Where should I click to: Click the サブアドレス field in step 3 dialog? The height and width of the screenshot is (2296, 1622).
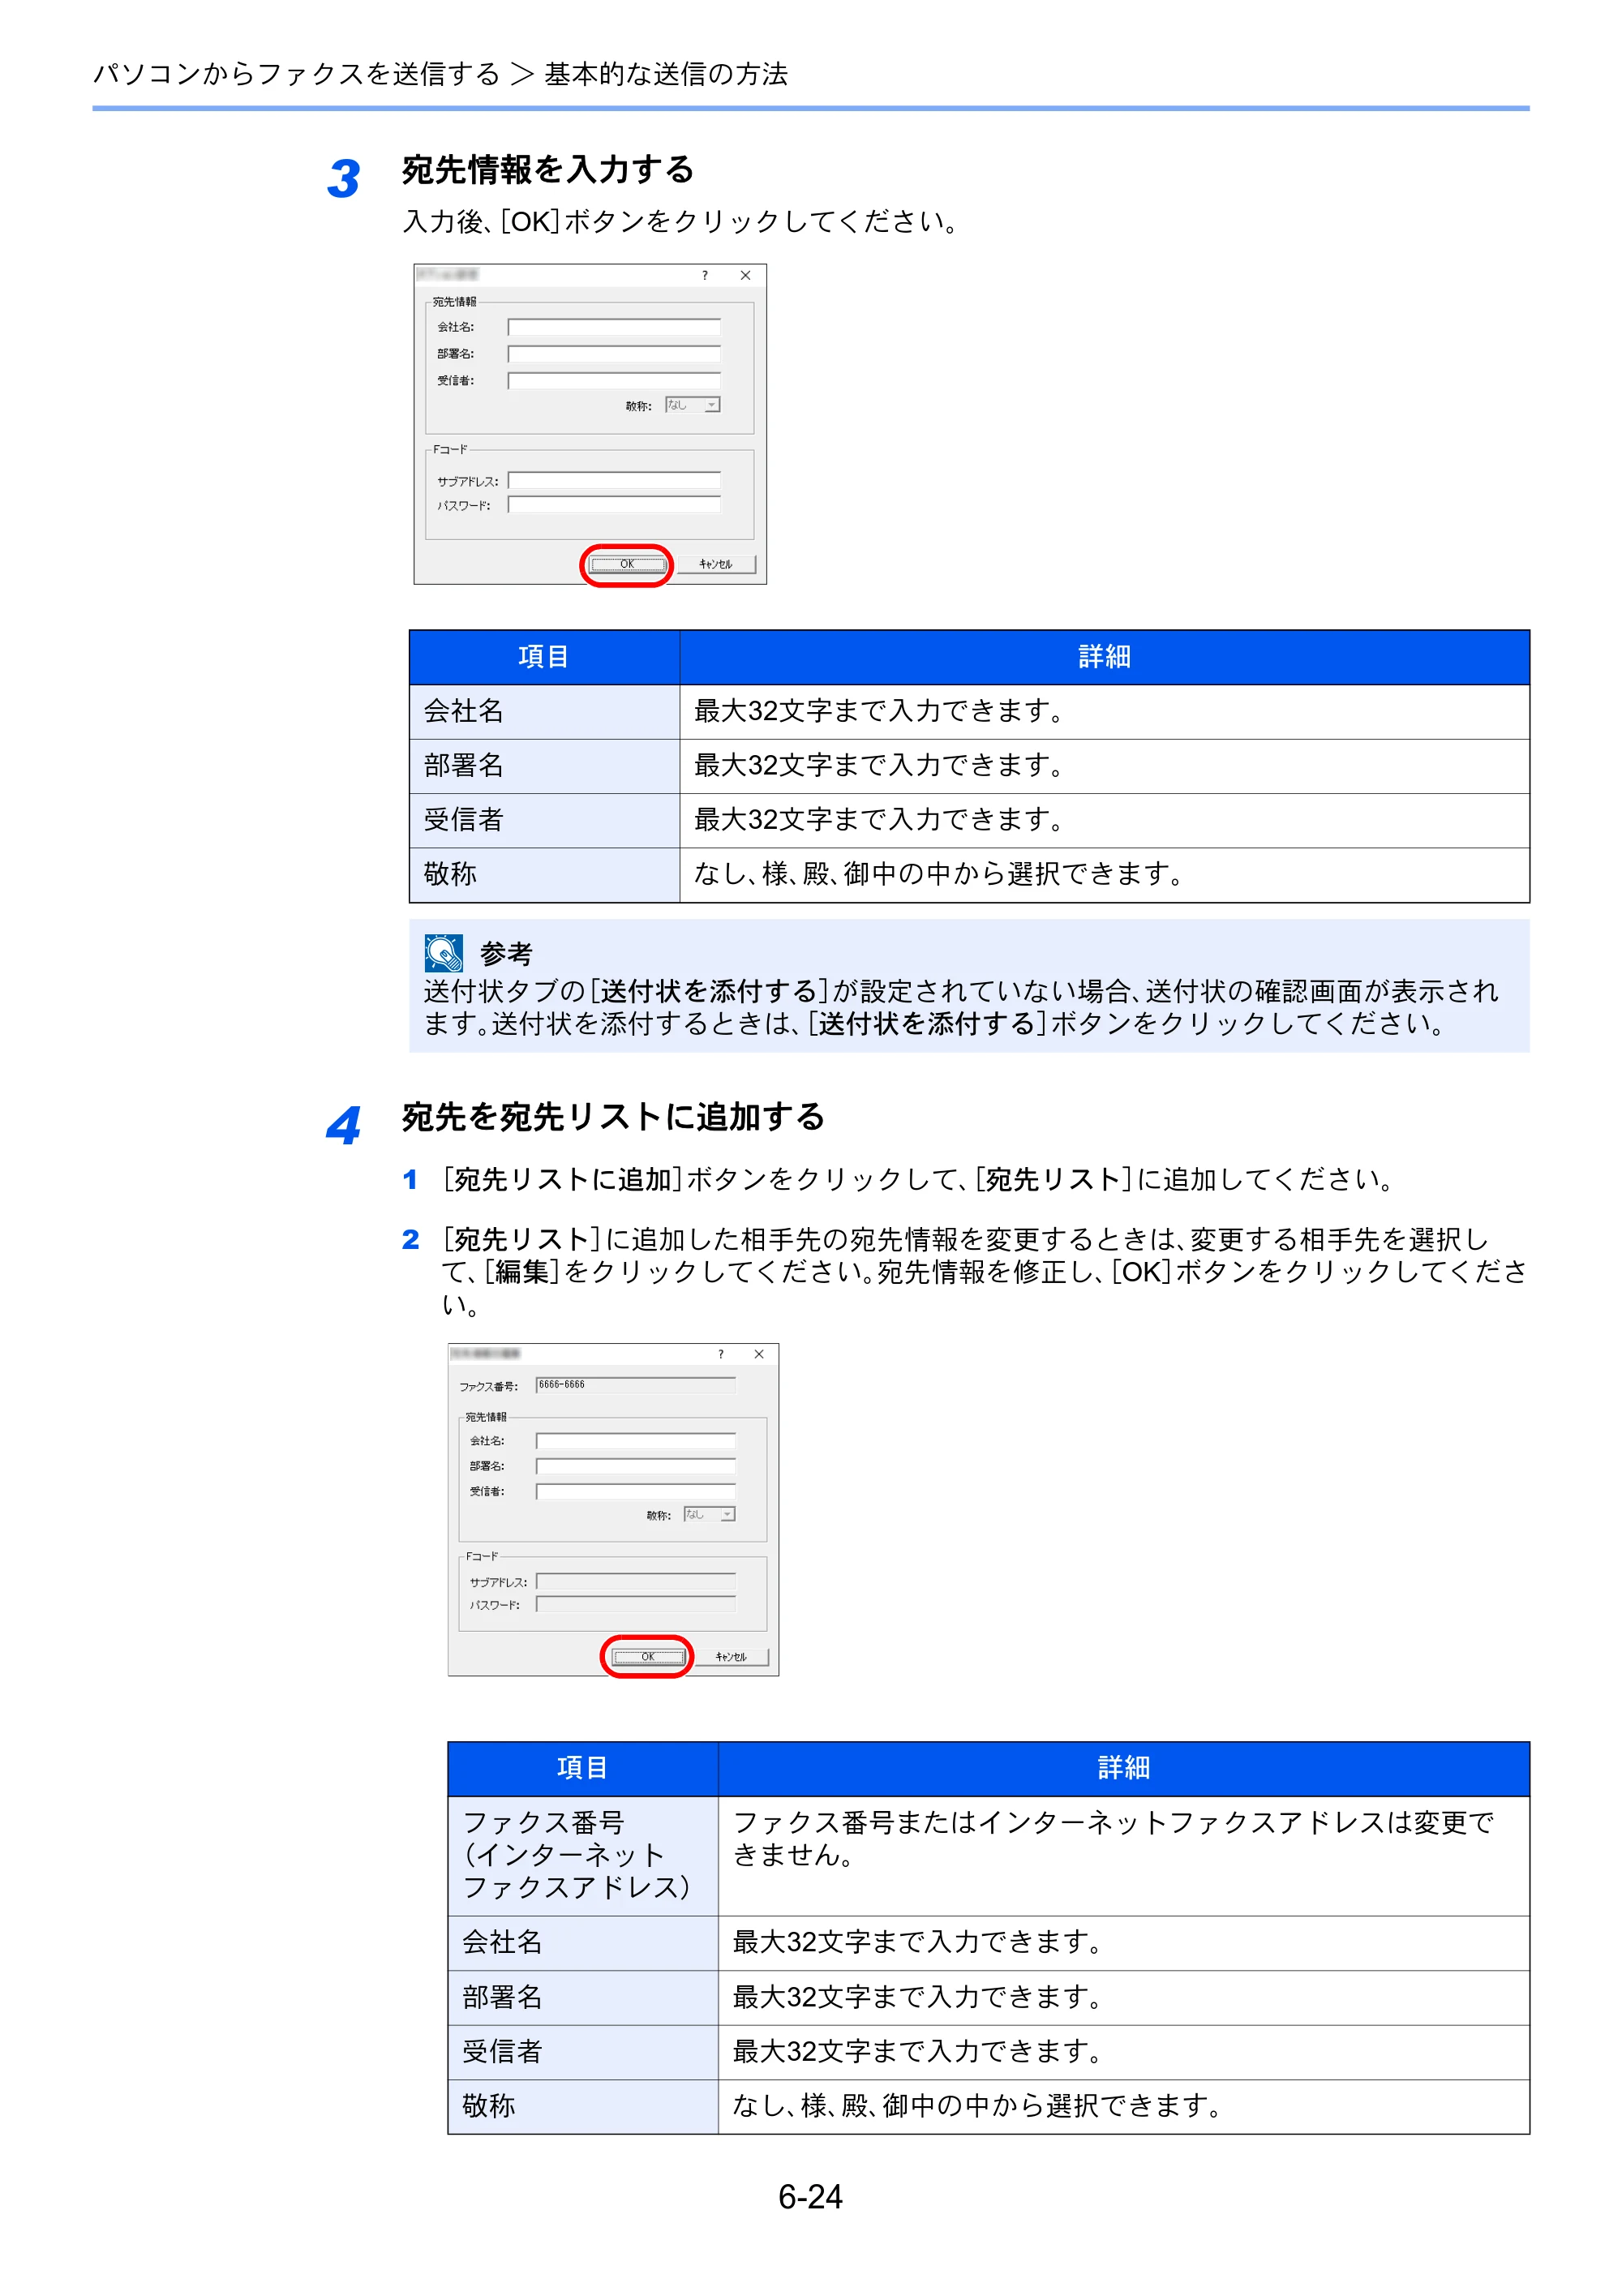(x=614, y=481)
